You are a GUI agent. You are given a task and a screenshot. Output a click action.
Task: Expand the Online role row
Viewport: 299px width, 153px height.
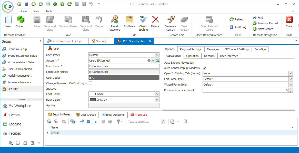pos(47,133)
